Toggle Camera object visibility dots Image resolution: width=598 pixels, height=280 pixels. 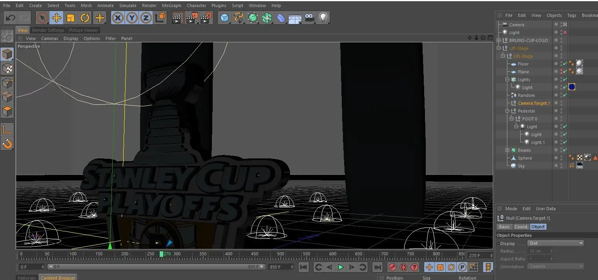tap(562, 24)
